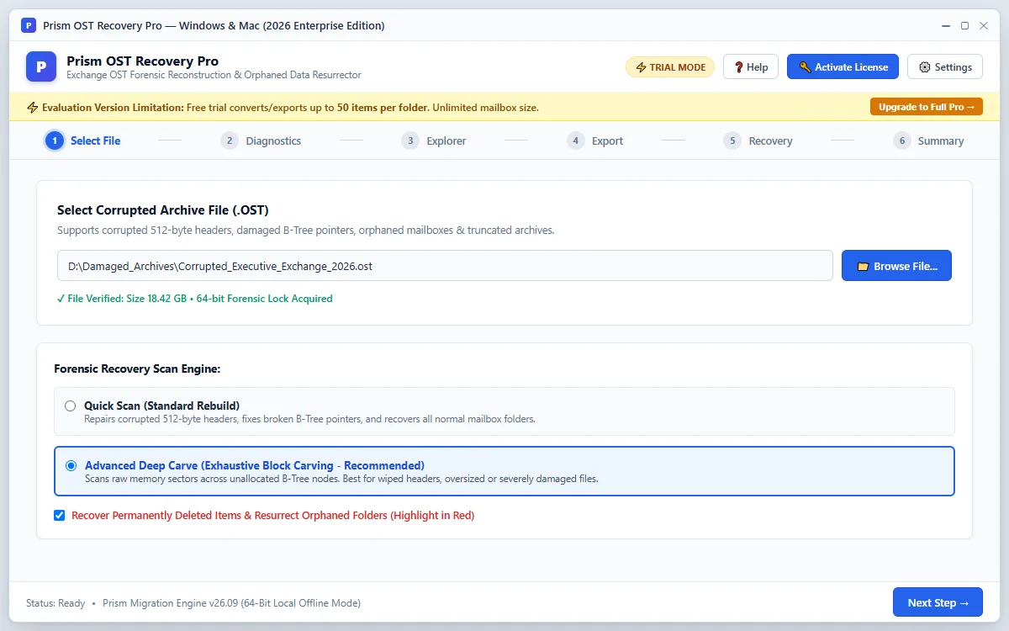Go to step 4 Export

pyautogui.click(x=595, y=141)
